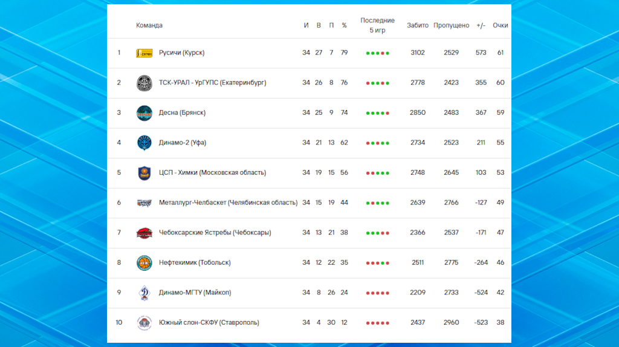619x347 pixels.
Task: Click last-5-games dots for Металлург-Челбаскет
Action: (377, 203)
